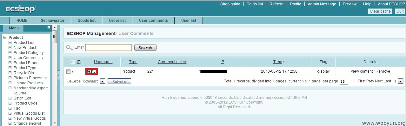Click the icon beside Merchandise export volume
Image resolution: width=406 pixels, height=126 pixels.
[10, 88]
